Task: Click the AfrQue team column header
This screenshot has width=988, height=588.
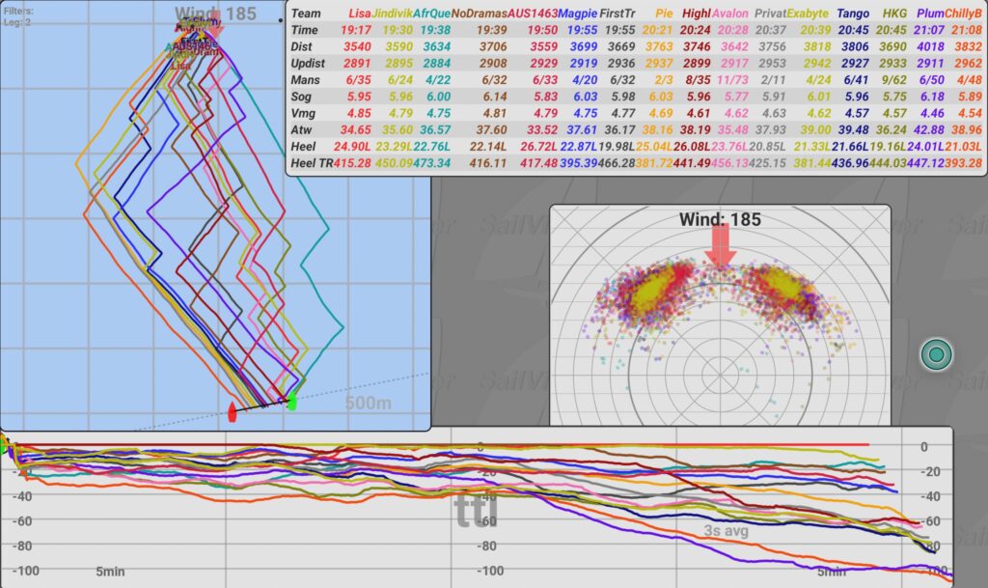Action: click(431, 14)
